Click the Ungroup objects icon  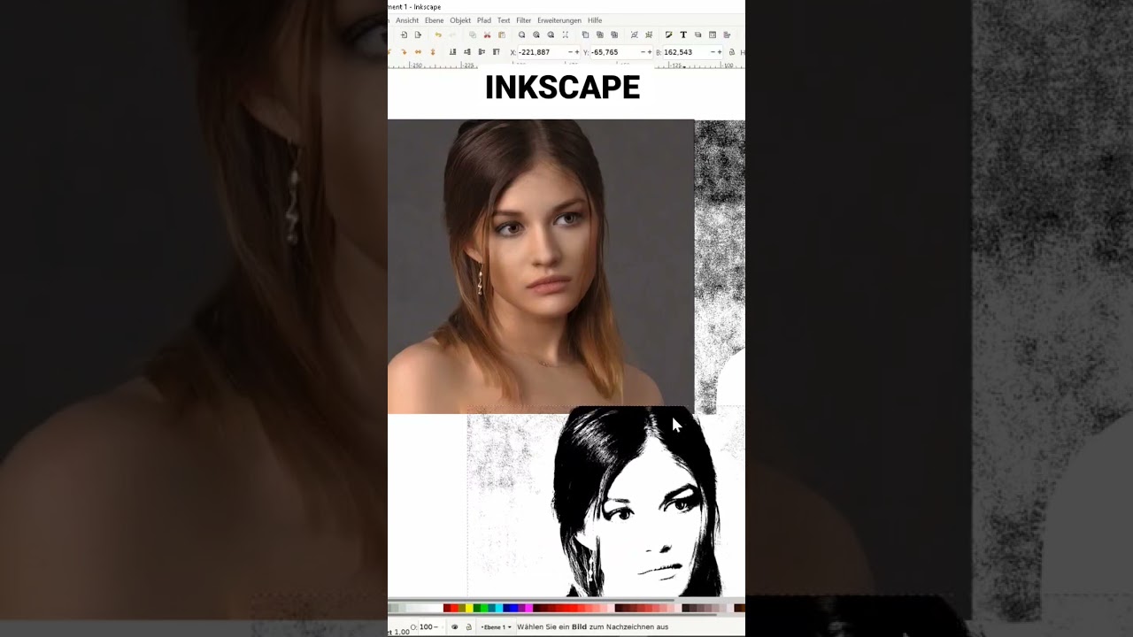coord(649,35)
